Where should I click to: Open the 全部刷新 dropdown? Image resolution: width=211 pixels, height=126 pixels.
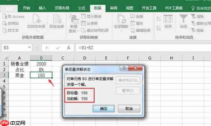click(121, 23)
